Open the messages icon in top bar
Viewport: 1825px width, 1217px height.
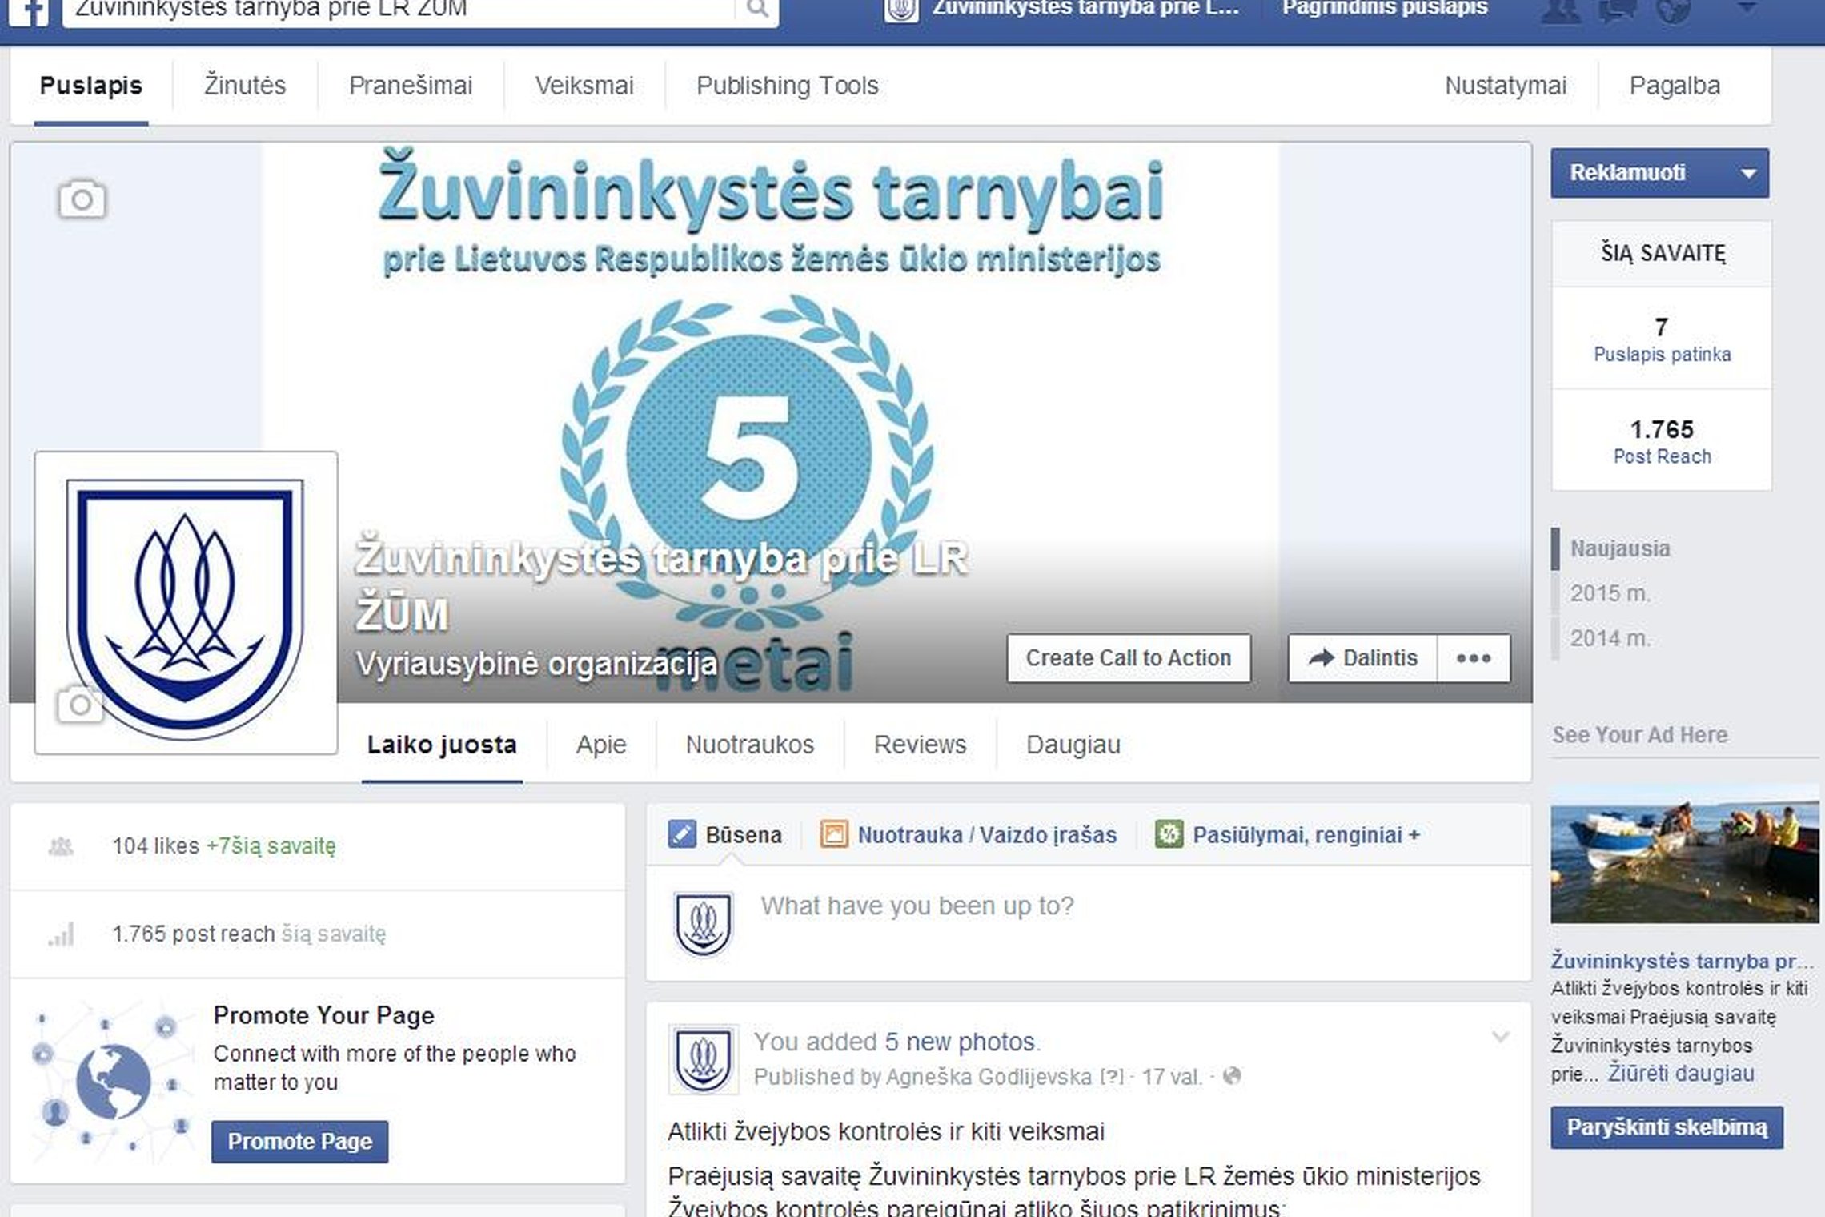1617,10
